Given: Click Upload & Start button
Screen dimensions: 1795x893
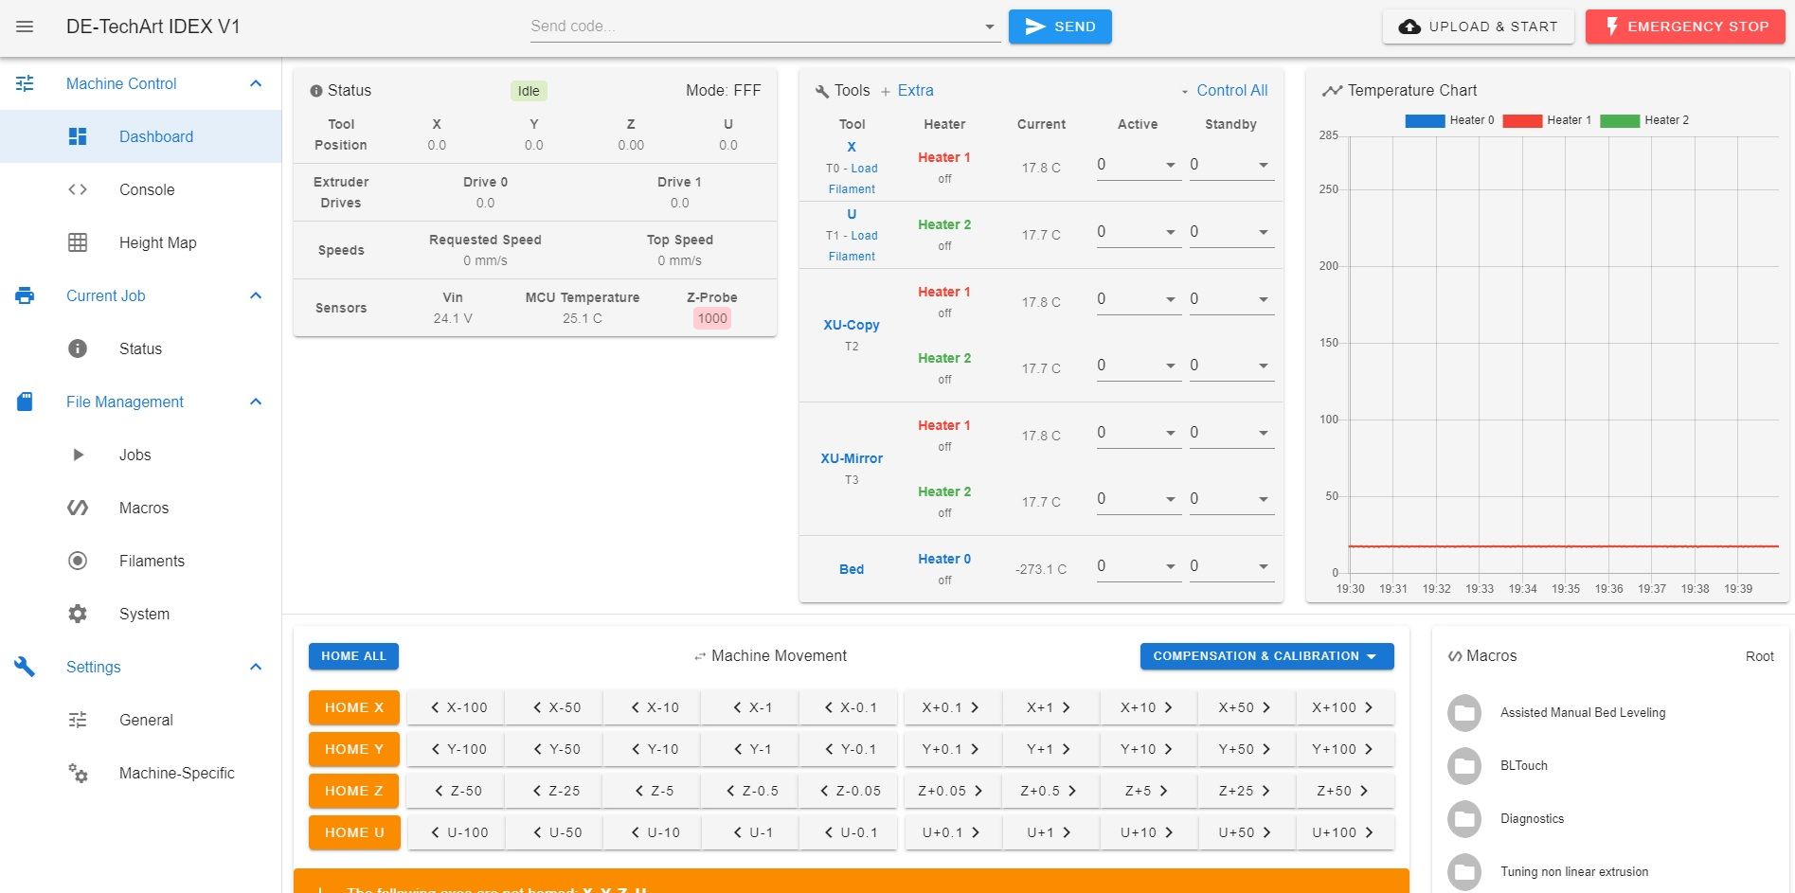Looking at the screenshot, I should [1478, 27].
